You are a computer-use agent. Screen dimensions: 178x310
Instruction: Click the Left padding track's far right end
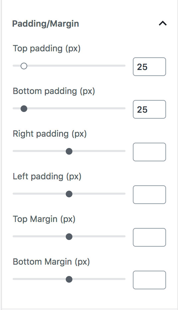coord(124,194)
